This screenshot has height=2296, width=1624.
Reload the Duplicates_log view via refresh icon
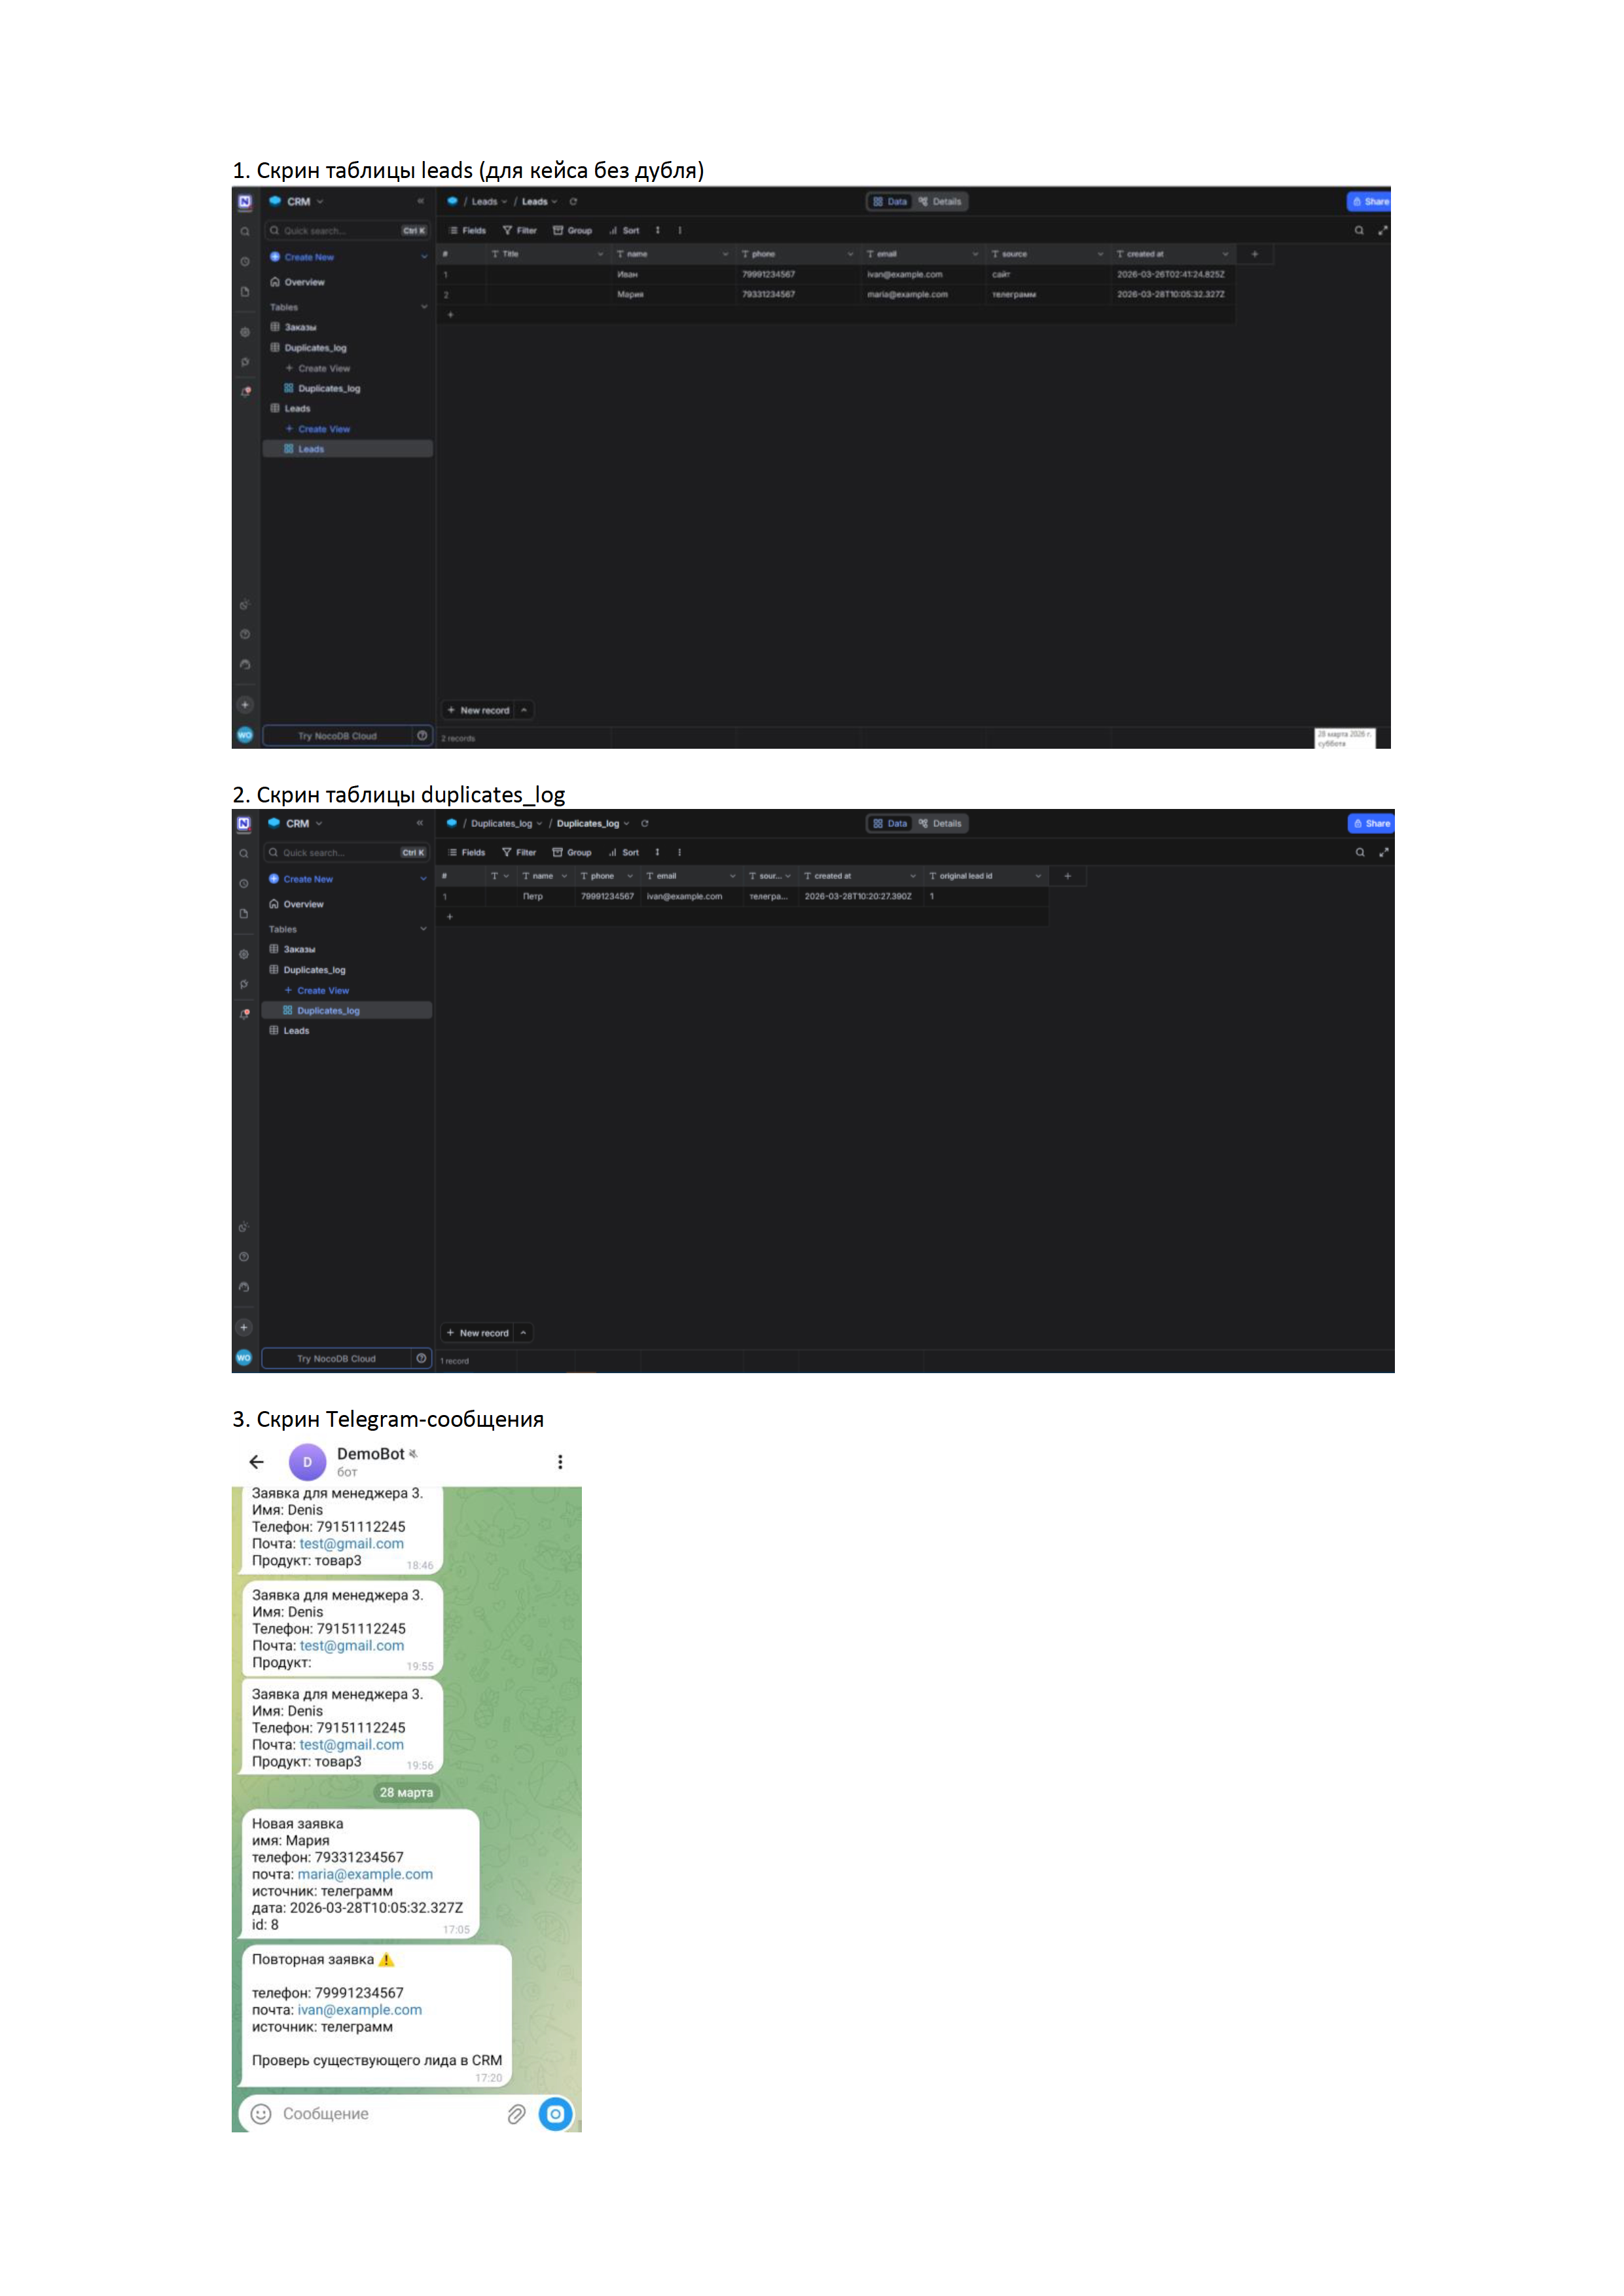(645, 823)
